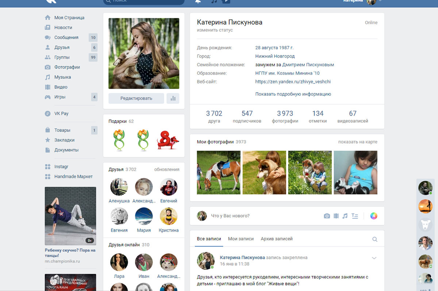The height and width of the screenshot is (291, 438).
Task: Open Instagr app icon in sidebar
Action: coord(47,167)
